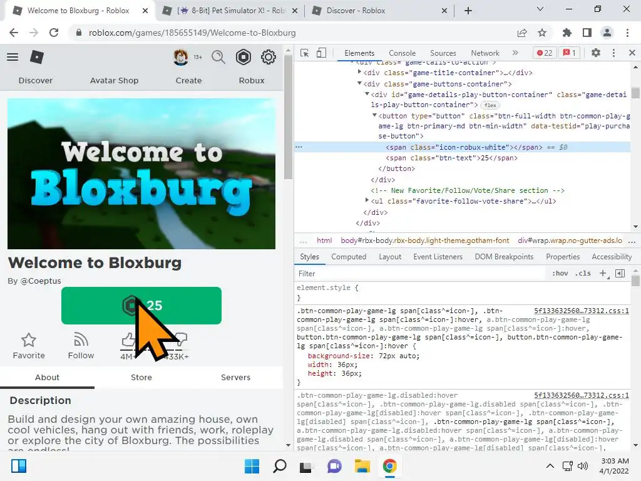
Task: Switch to Network tab
Action: click(485, 53)
